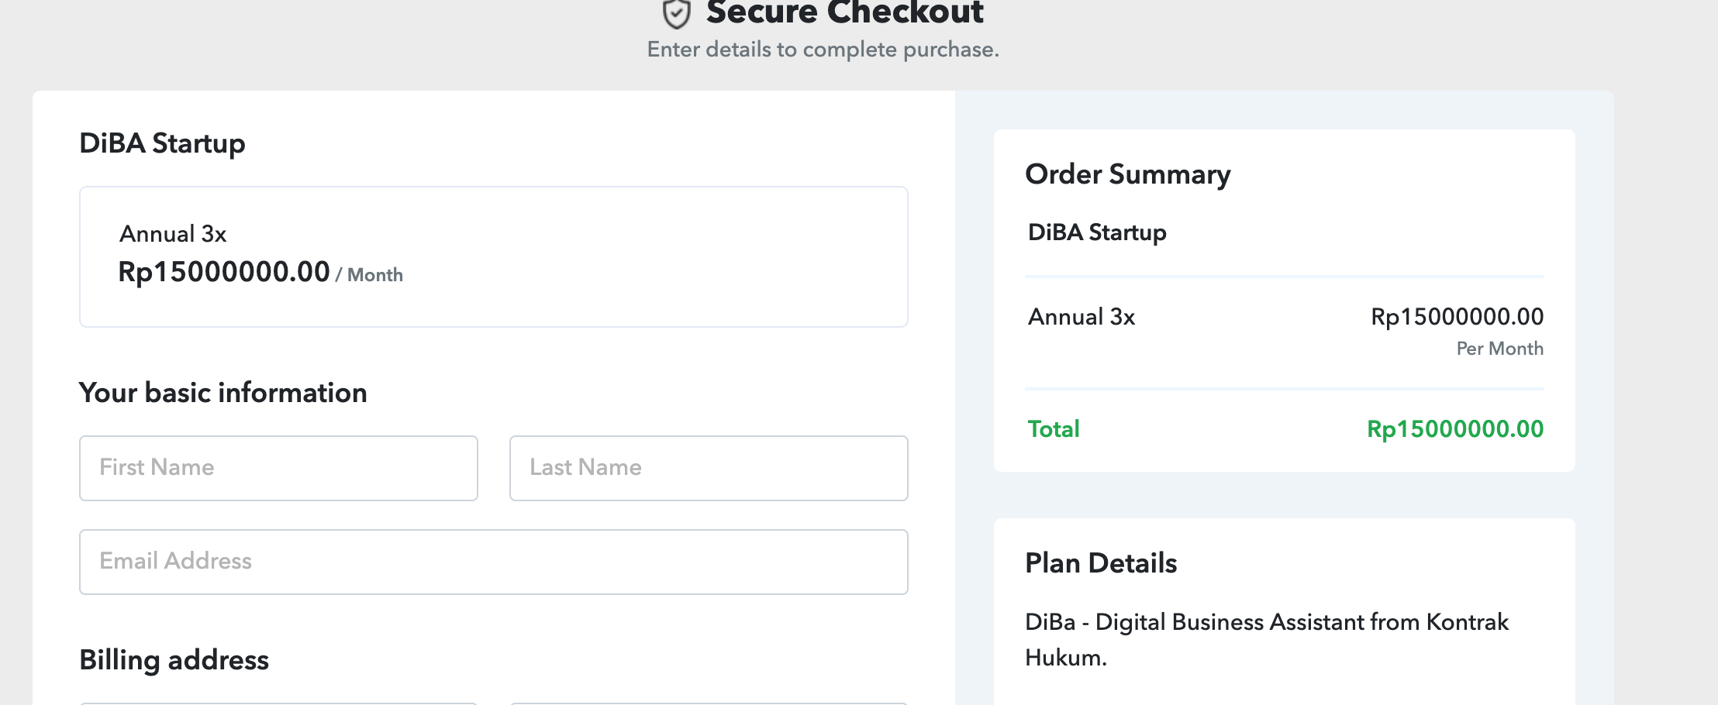Click the Order Summary heading
Viewport: 1718px width, 705px height.
tap(1128, 175)
